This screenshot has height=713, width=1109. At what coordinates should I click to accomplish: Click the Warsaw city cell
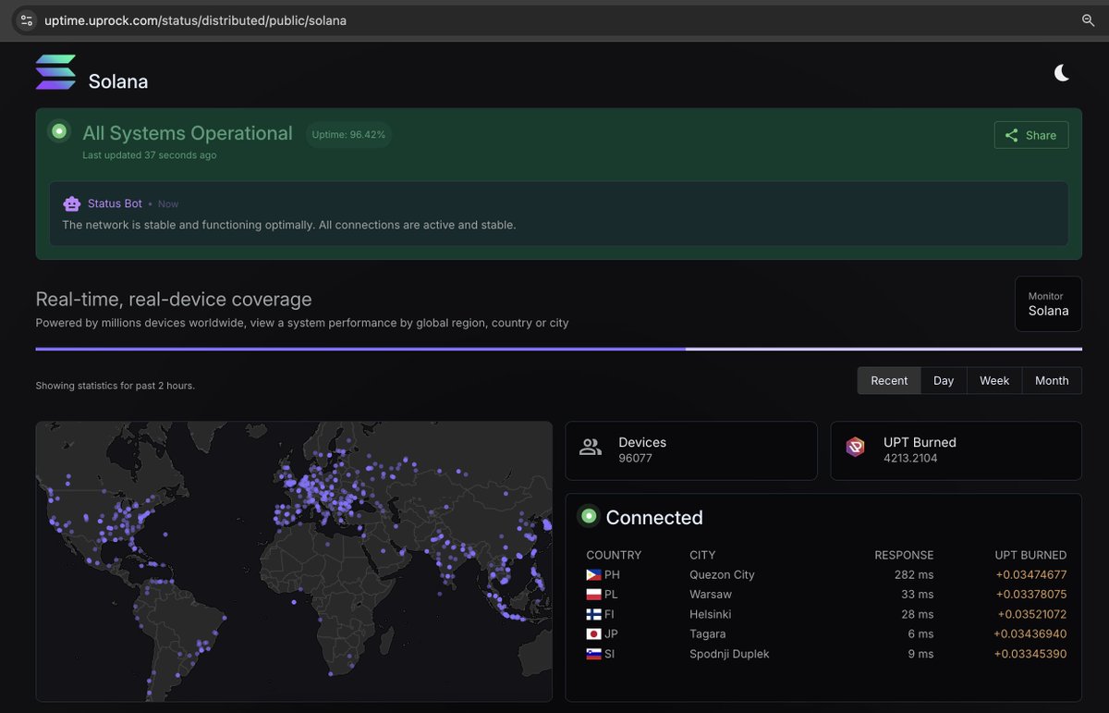[711, 595]
